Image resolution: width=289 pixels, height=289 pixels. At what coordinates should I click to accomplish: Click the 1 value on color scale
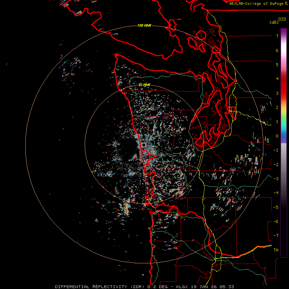[277, 122]
